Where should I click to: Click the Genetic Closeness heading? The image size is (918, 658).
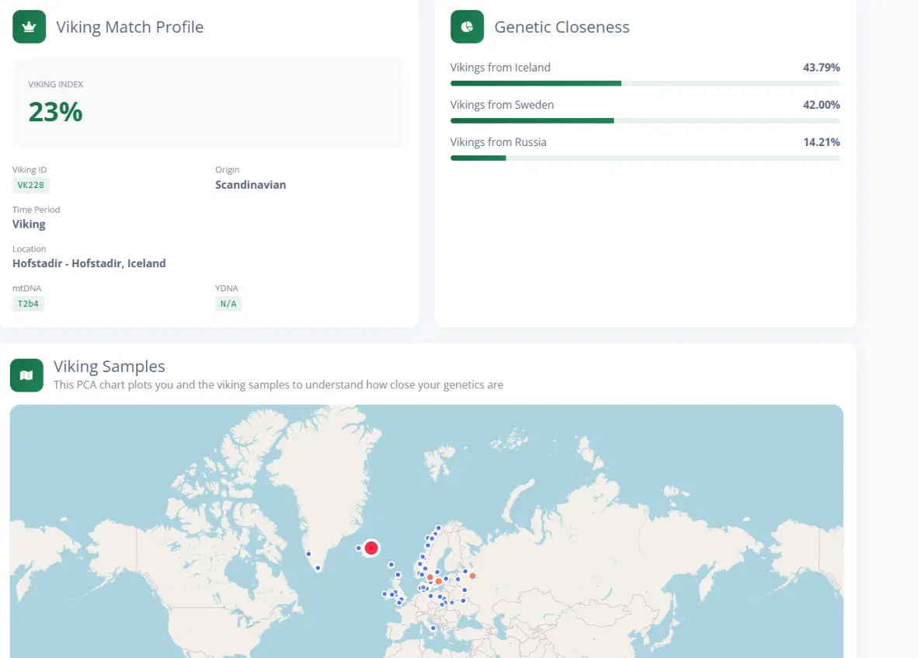pos(562,27)
